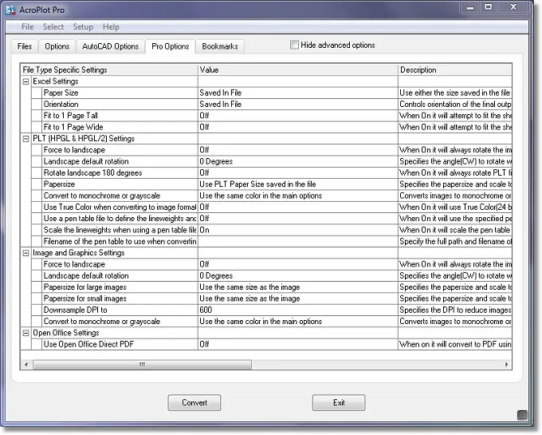Open the Setup menu
Viewport: 542px width, 435px height.
point(83,26)
